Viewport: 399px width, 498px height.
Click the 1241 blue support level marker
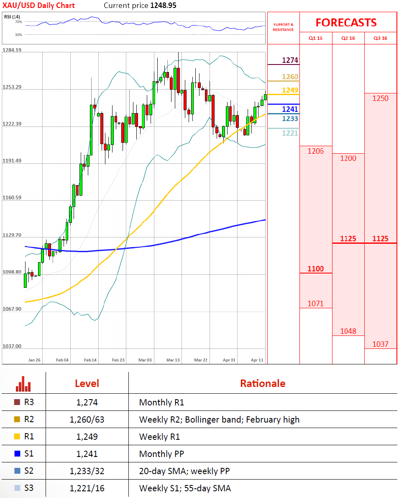coord(290,109)
